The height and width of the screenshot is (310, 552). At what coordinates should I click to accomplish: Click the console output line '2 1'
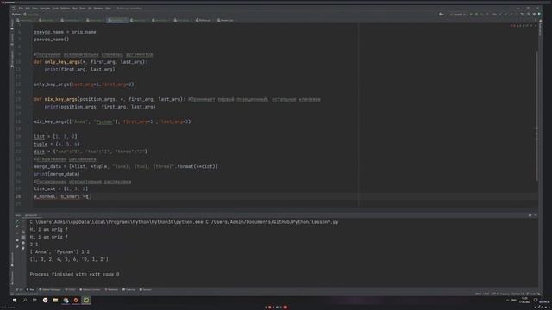pos(34,245)
